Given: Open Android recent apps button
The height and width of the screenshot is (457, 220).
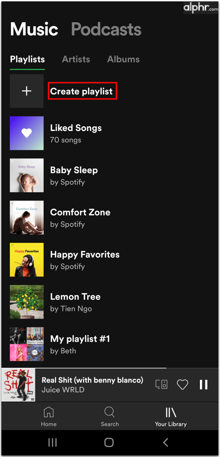Looking at the screenshot, I should (x=52, y=442).
